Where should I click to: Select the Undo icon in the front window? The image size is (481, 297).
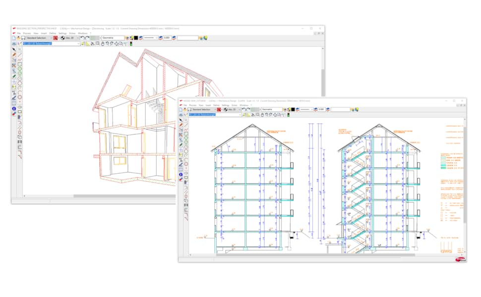(x=244, y=109)
